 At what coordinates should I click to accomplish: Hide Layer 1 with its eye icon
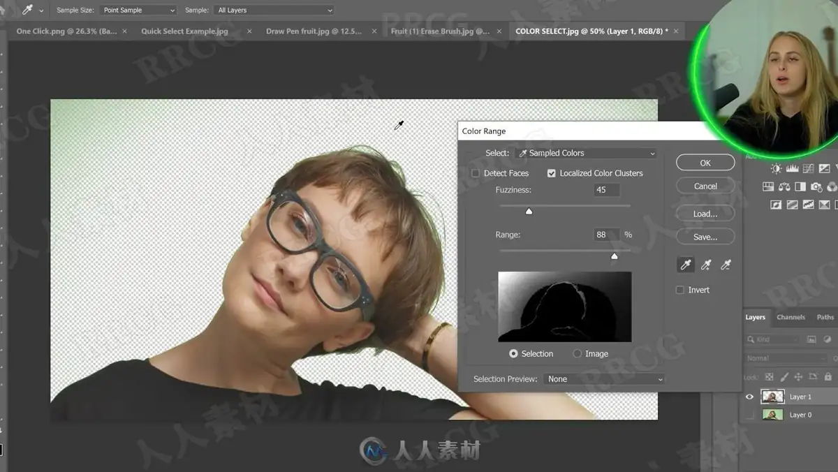pyautogui.click(x=749, y=397)
